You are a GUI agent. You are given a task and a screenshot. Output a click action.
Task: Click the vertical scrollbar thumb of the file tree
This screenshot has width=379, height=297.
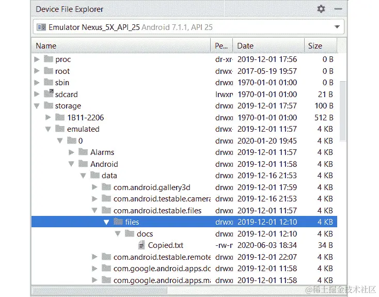[343, 111]
